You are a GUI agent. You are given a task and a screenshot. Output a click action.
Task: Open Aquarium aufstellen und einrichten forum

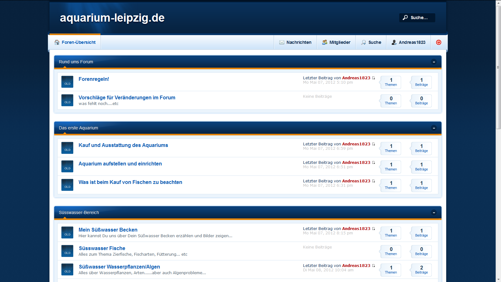pyautogui.click(x=120, y=164)
